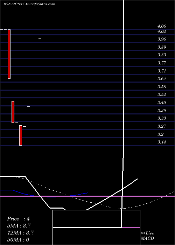This screenshot has height=245, width=175.
Task: Click the 3.52 price axis label
Action: [162, 94]
